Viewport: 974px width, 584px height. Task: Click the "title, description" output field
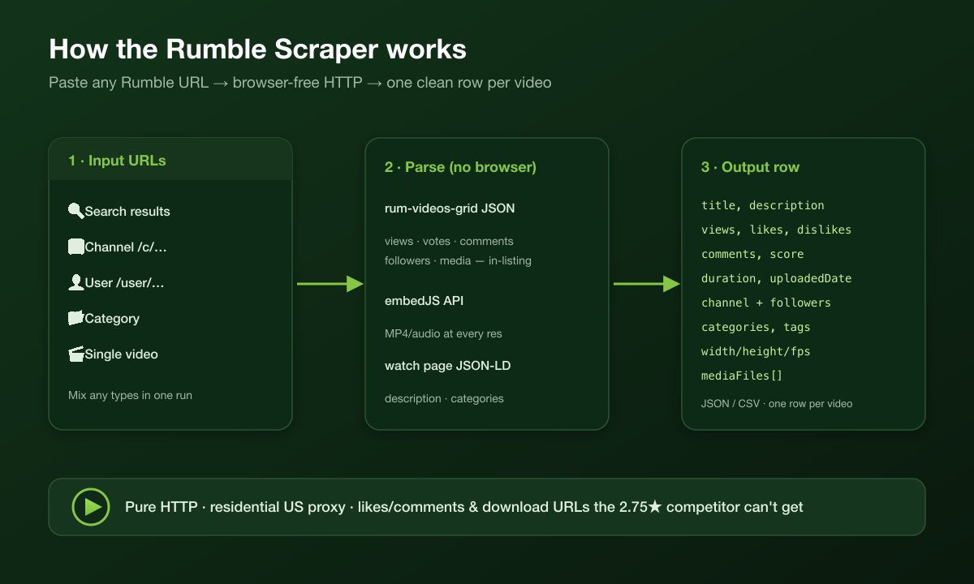[763, 205]
